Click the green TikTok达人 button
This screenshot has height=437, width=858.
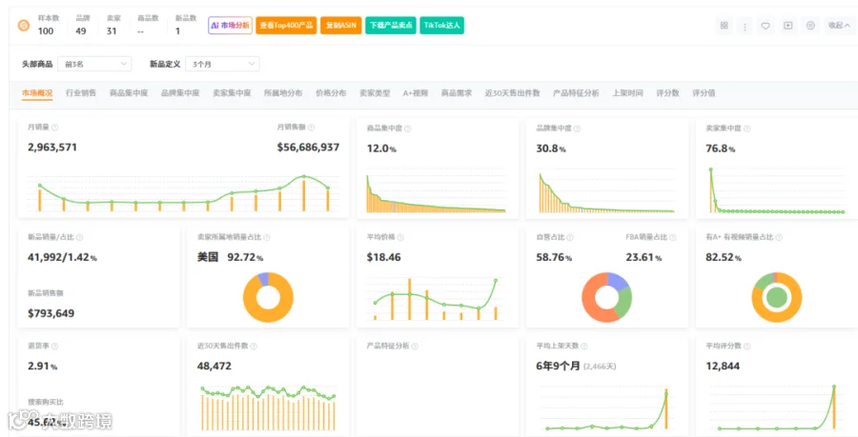pos(442,26)
